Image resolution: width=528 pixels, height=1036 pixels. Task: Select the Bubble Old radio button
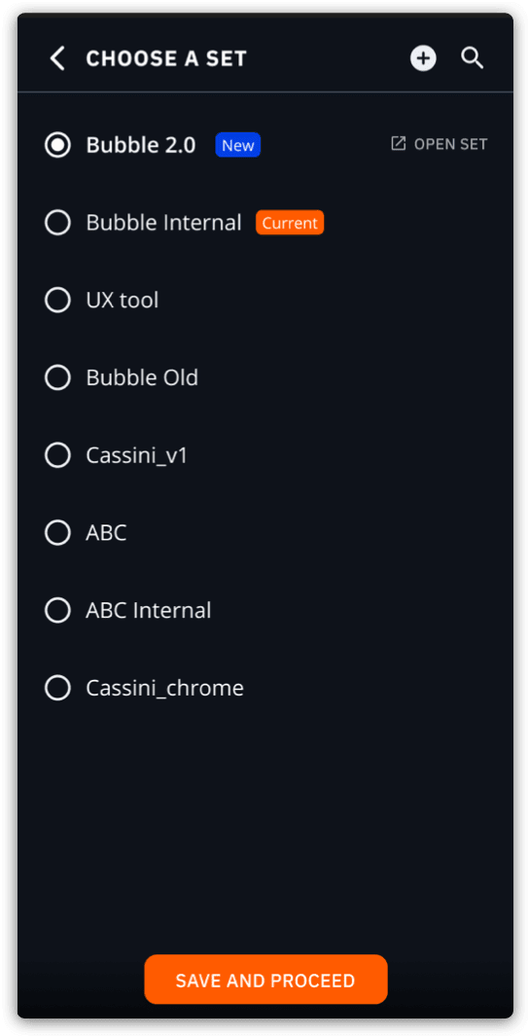pos(57,377)
